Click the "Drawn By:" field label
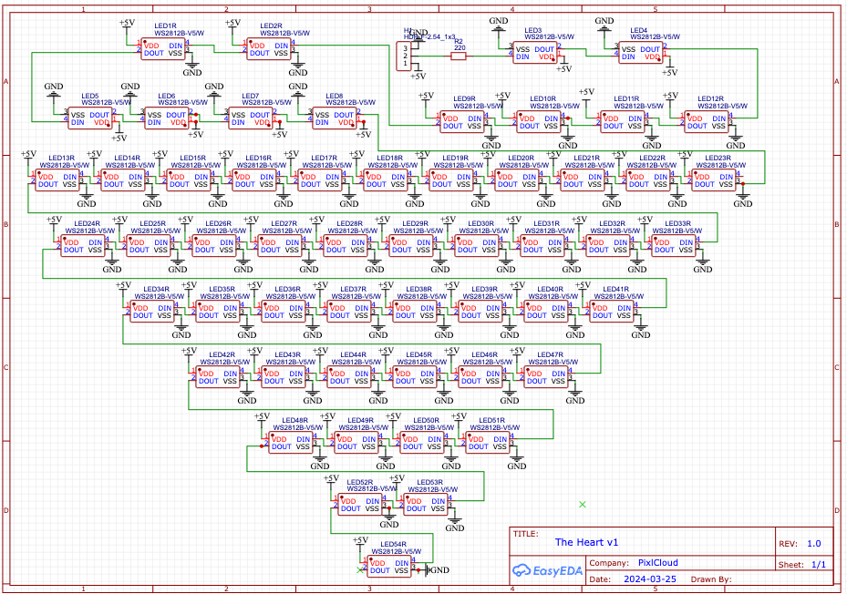847x594 pixels. click(x=711, y=579)
